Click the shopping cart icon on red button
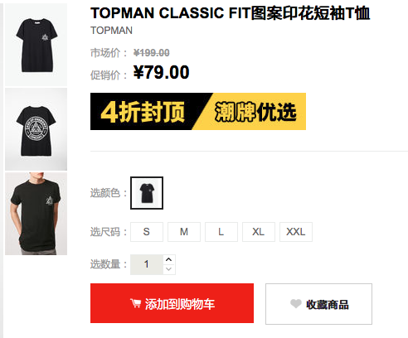 (x=135, y=303)
